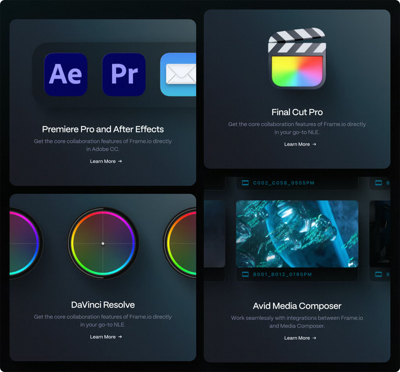Select the partially visible left color wheel
The image size is (400, 372).
pyautogui.click(x=23, y=244)
